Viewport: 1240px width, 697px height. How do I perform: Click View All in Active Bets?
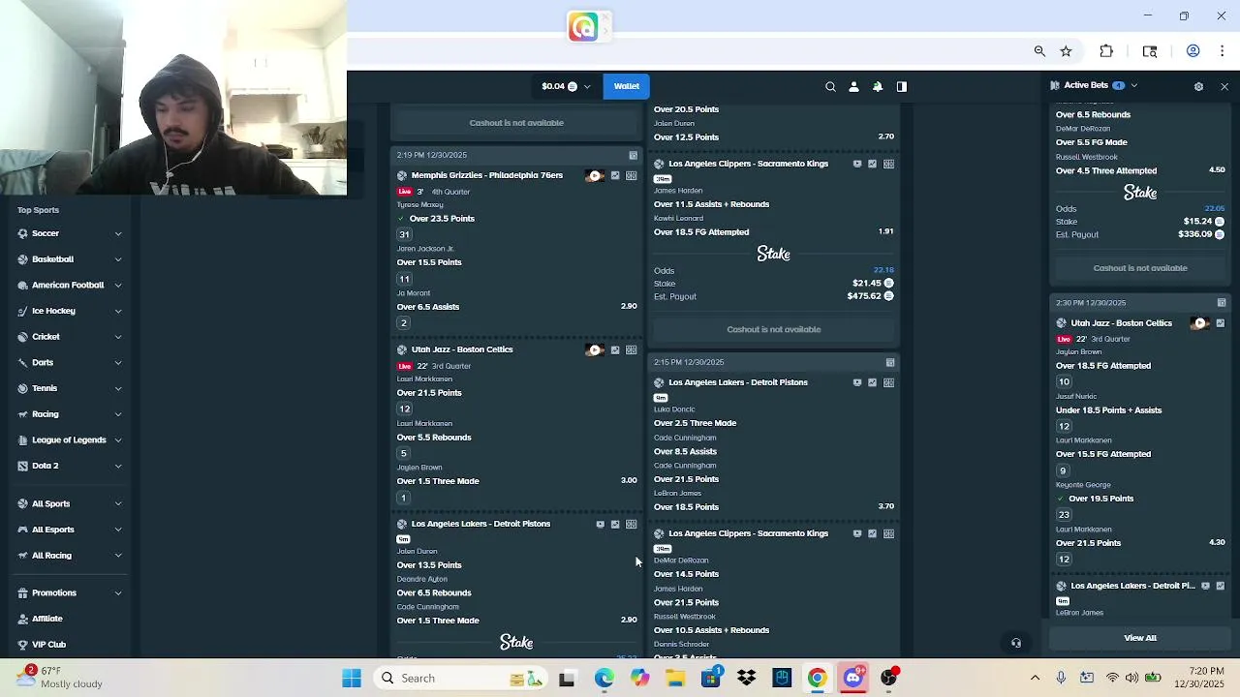1140,638
